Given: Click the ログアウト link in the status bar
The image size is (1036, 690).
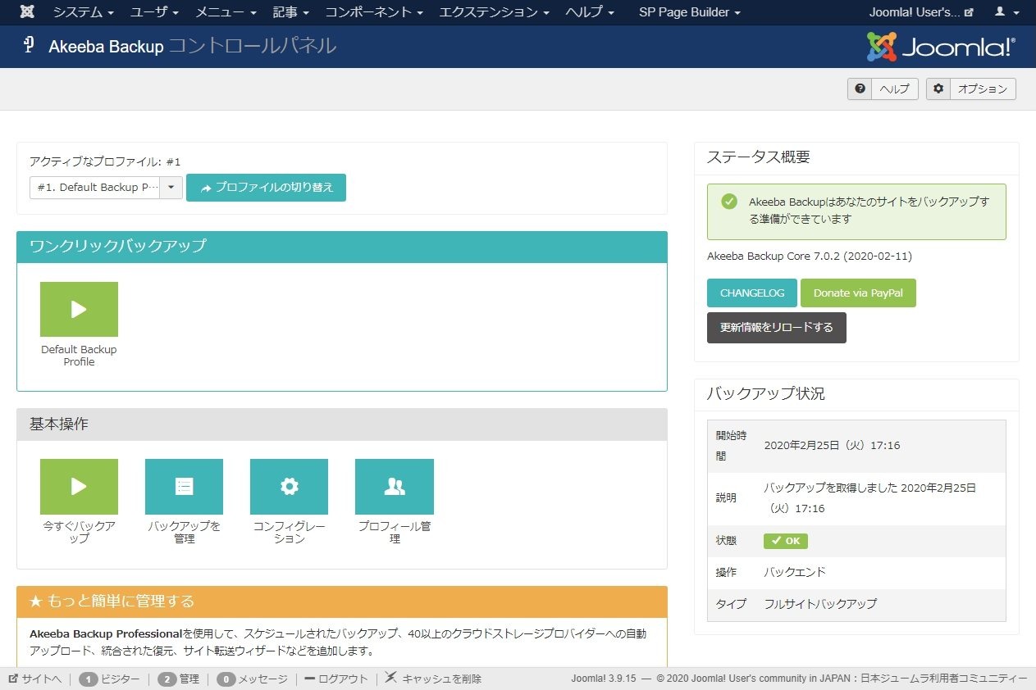Looking at the screenshot, I should pos(335,679).
